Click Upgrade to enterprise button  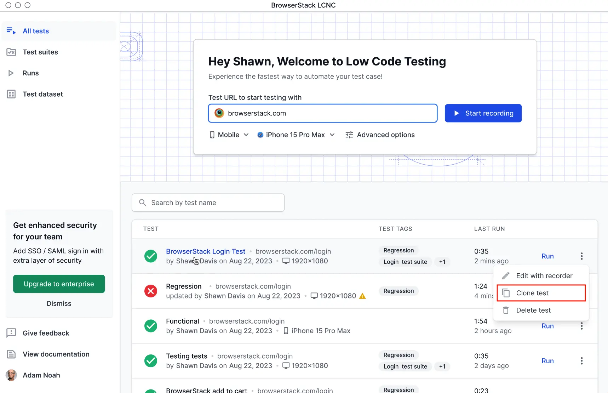pyautogui.click(x=59, y=284)
